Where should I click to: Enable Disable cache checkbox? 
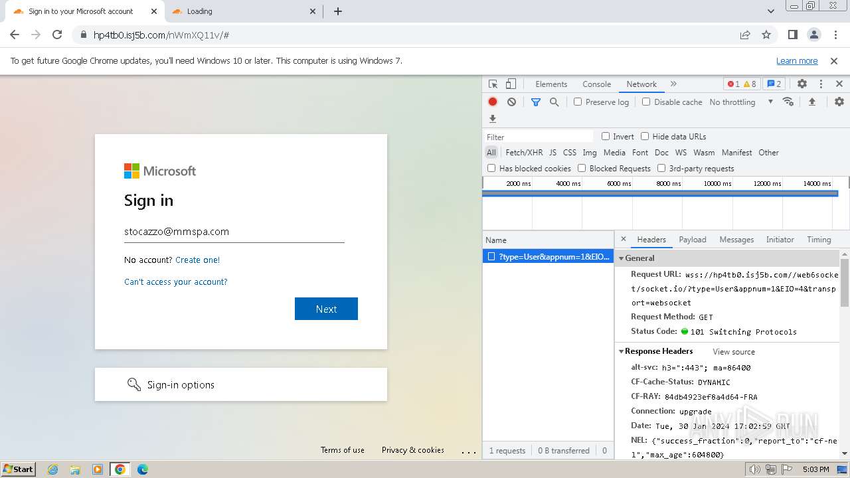[646, 102]
